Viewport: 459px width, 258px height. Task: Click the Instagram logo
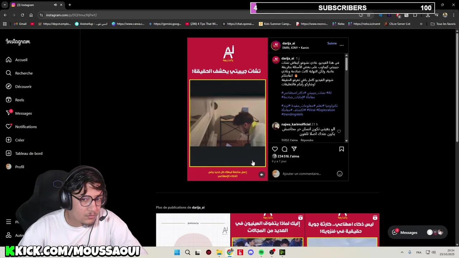(18, 42)
